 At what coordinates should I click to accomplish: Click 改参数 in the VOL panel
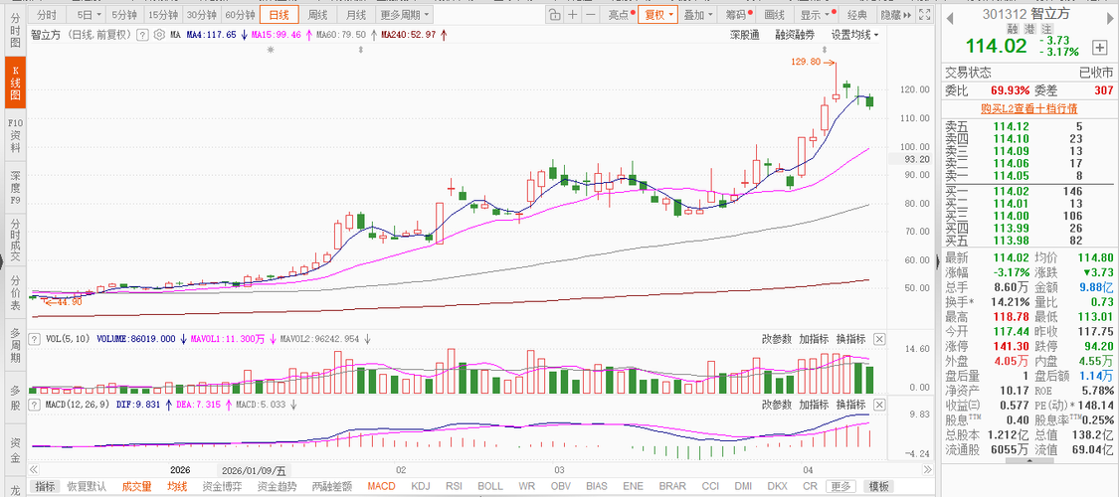pyautogui.click(x=776, y=339)
